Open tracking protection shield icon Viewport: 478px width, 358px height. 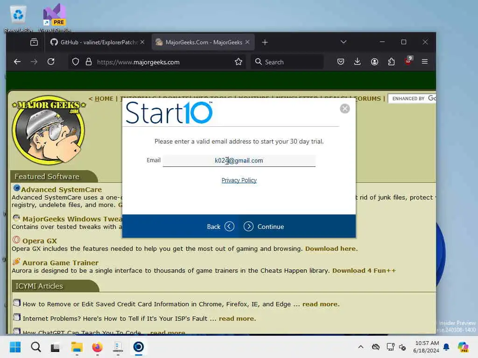pos(76,62)
